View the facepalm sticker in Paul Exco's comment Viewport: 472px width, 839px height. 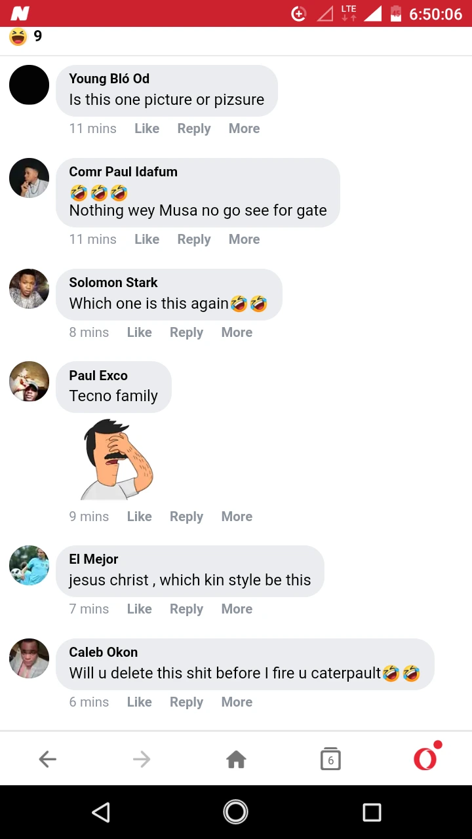(x=118, y=459)
